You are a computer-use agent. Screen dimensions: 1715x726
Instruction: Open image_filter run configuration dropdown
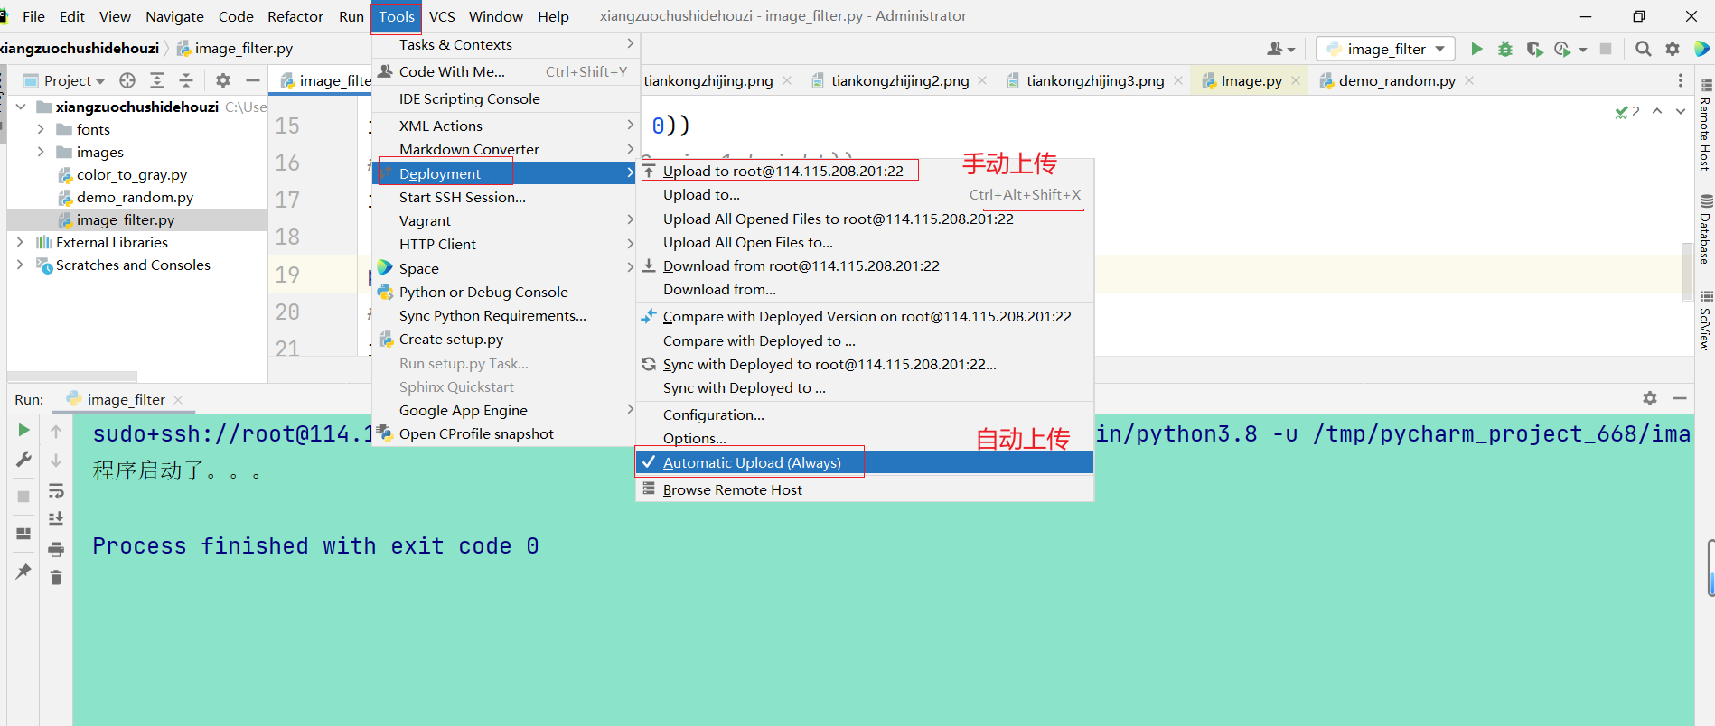click(1385, 49)
